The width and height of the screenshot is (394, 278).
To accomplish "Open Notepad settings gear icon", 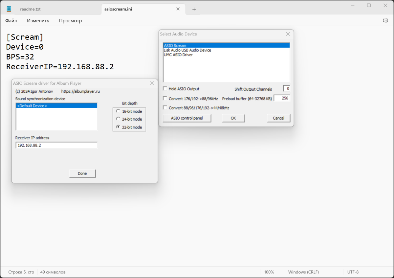I will pos(385,20).
